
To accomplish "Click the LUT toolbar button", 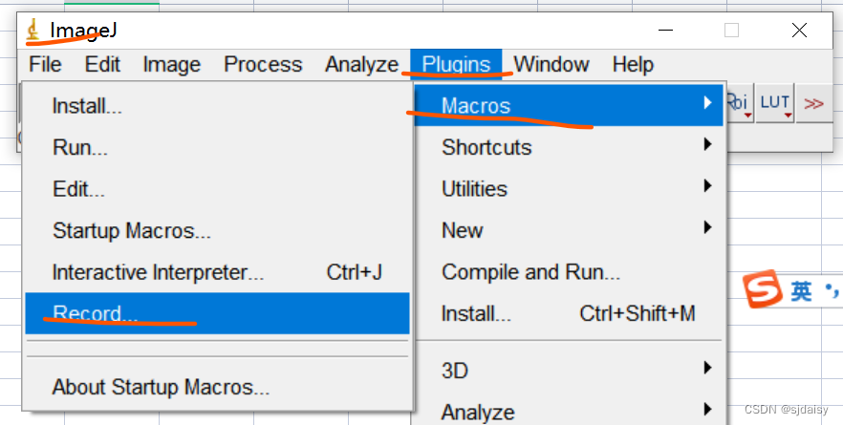I will click(775, 103).
